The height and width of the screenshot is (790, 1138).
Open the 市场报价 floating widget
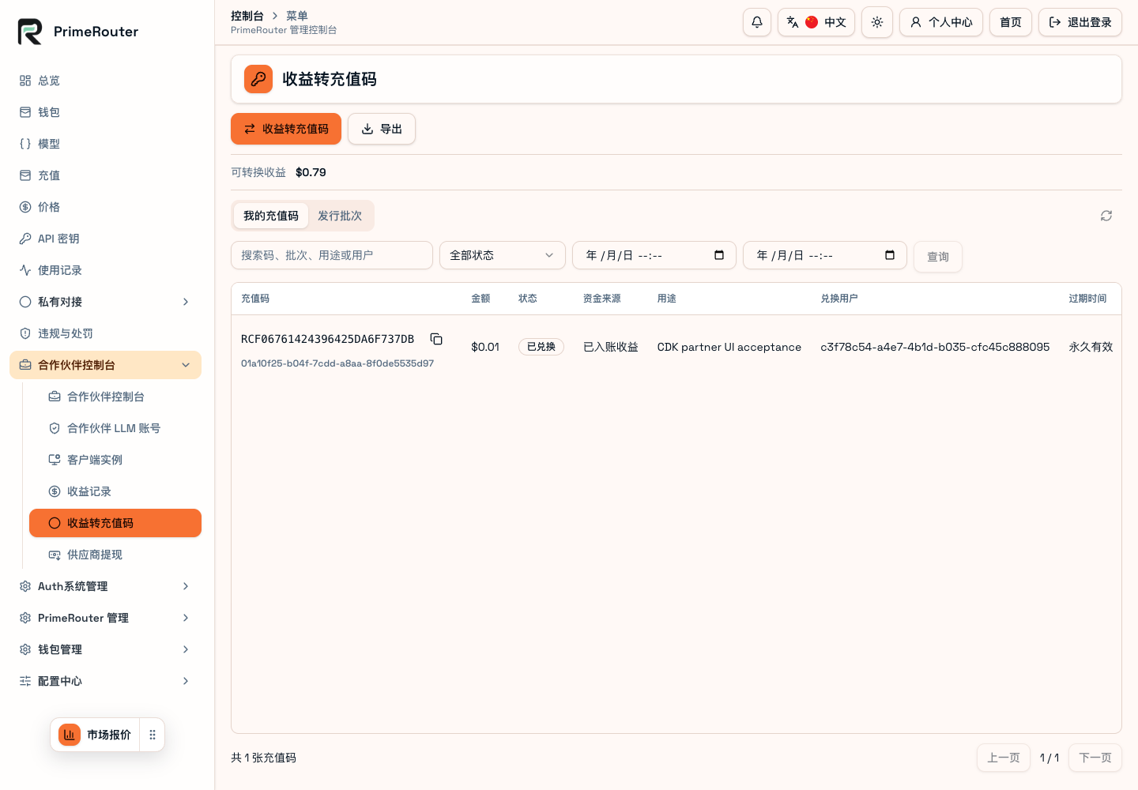95,735
